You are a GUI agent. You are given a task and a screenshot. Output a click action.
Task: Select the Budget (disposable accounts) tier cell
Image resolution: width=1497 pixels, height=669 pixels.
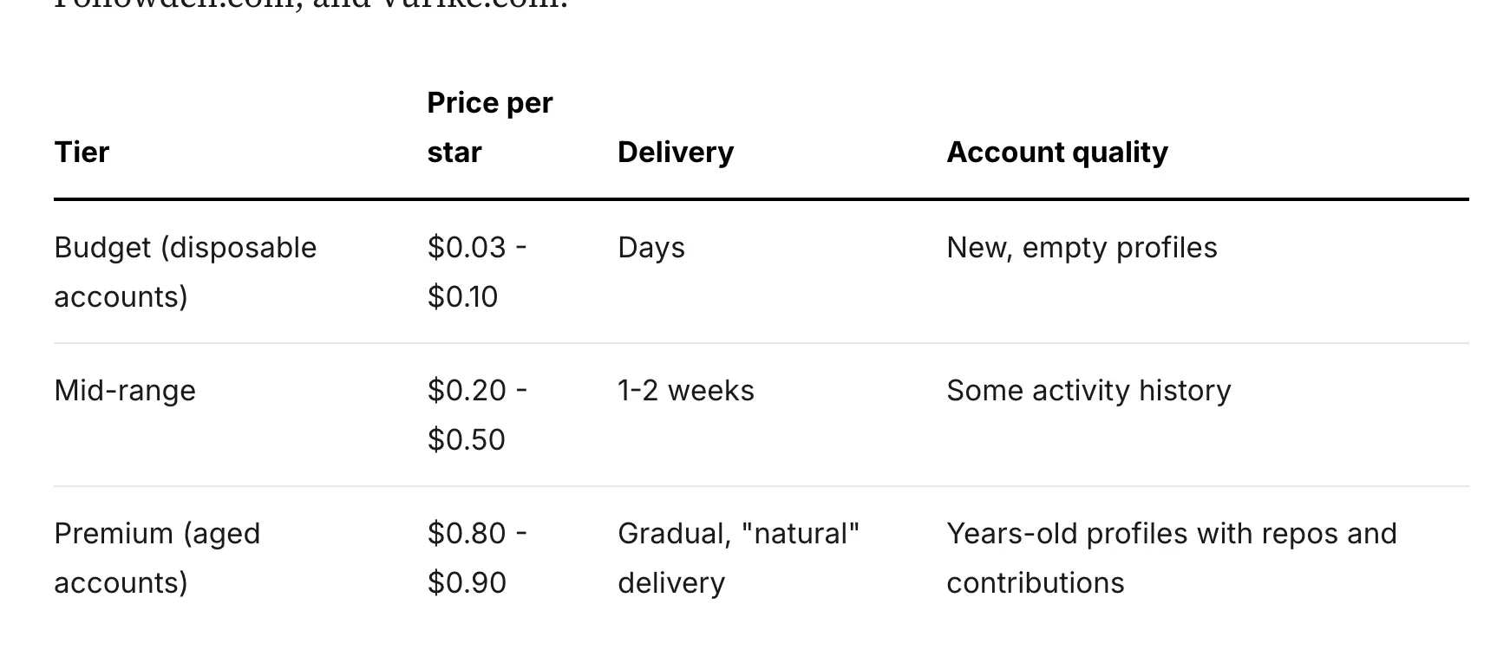coord(185,272)
